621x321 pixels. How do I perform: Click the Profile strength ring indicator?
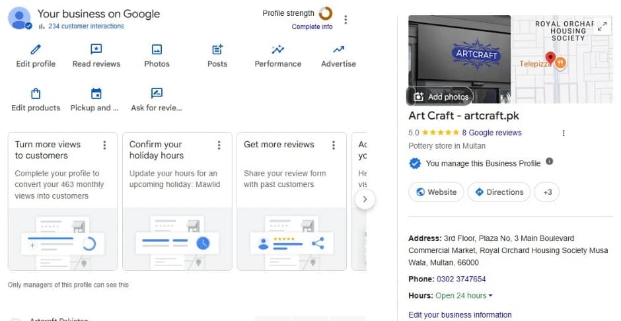326,13
